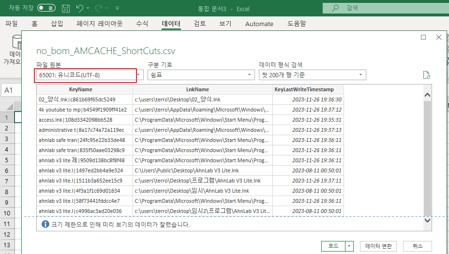
Task: Select cell access.lnk|108d3342098bb528
Action: (x=85, y=120)
